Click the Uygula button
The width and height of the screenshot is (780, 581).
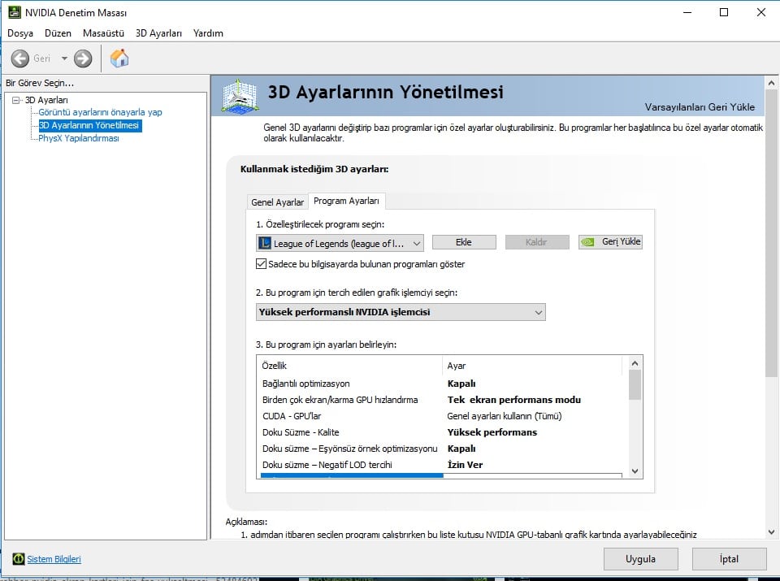(x=641, y=559)
